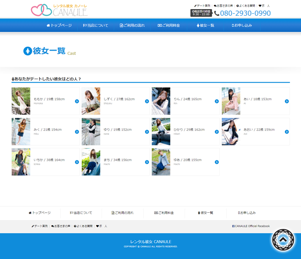
Task: Open the デート実例 link in the header
Action: click(202, 6)
